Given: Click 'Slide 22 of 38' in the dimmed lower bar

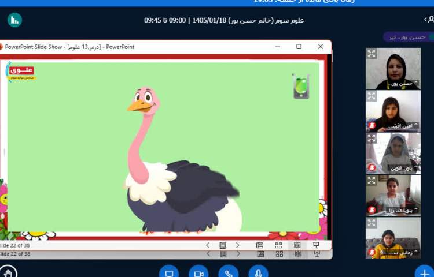Looking at the screenshot, I should click(15, 254).
